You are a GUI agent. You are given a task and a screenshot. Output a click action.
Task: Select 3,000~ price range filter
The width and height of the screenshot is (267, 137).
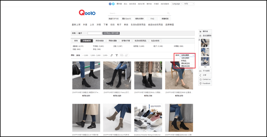pos(105,55)
